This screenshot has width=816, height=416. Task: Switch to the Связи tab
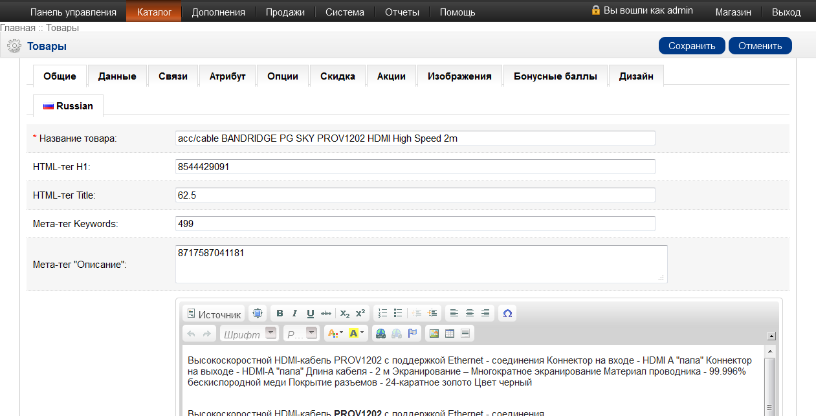click(x=173, y=76)
